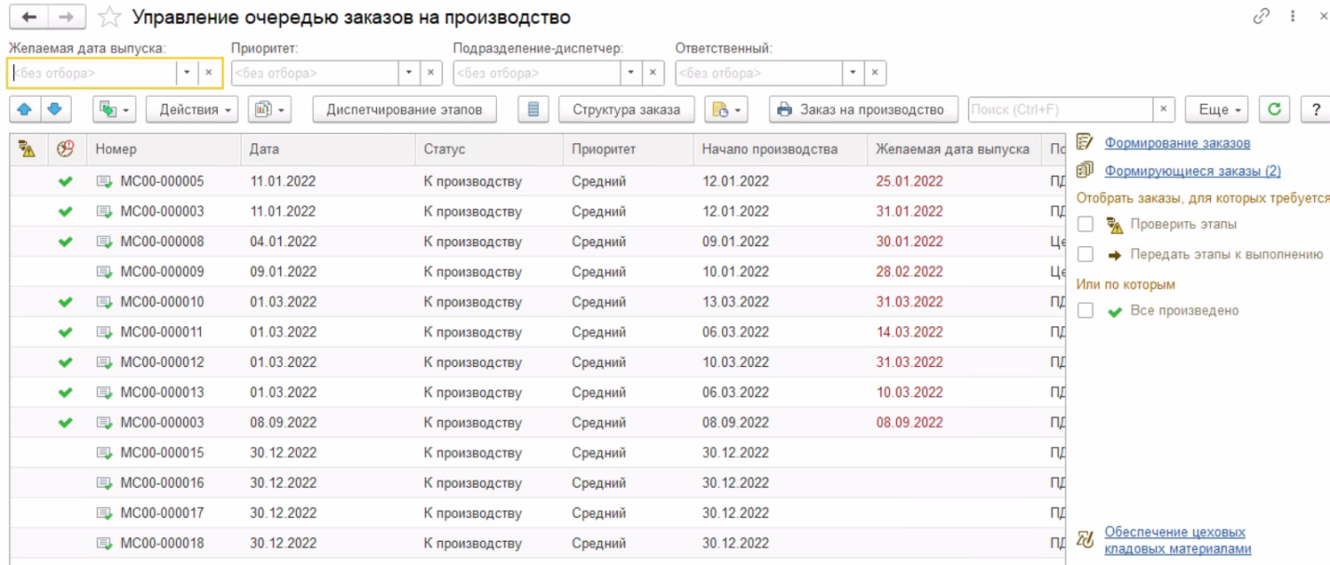
Task: Move selected order down in queue
Action: (56, 110)
